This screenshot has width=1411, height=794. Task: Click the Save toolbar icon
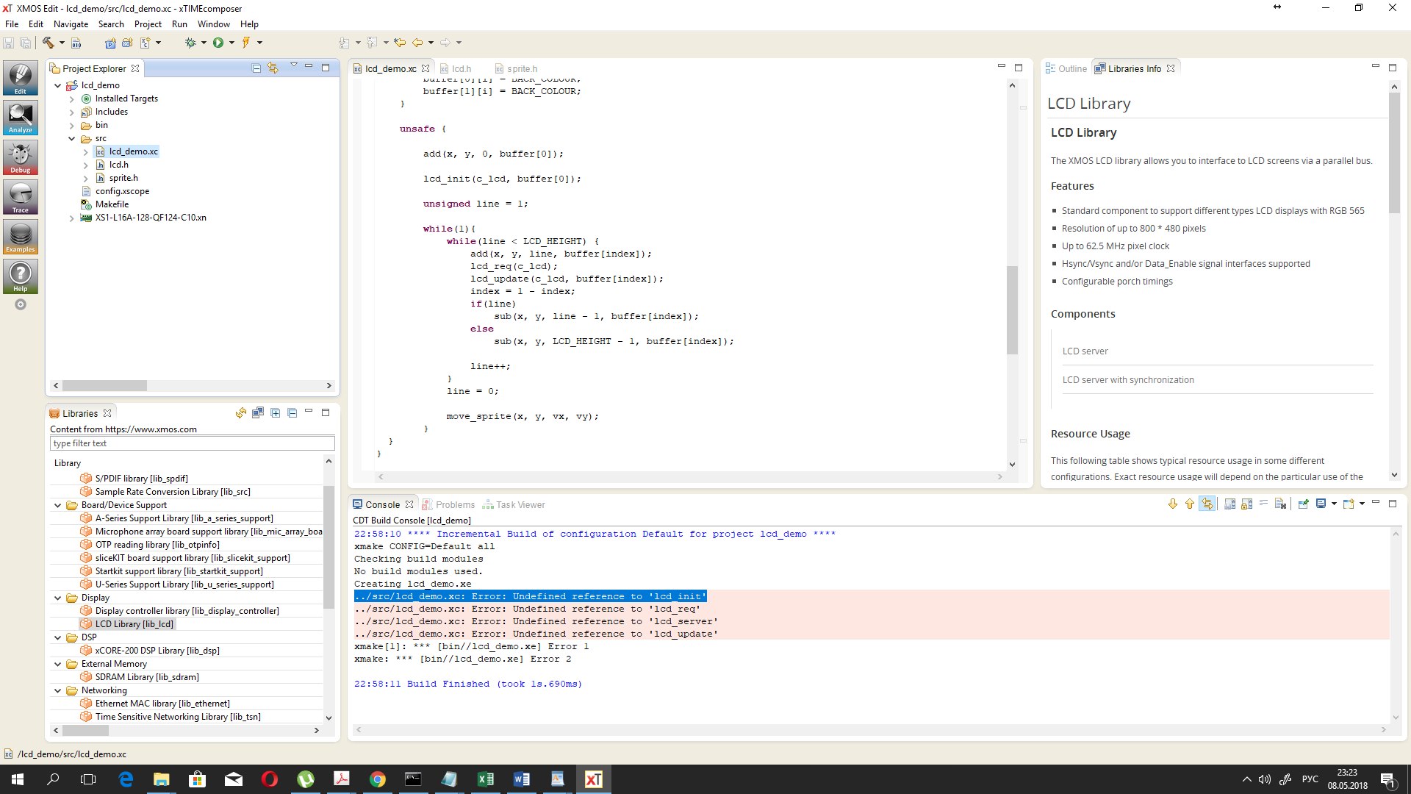[9, 43]
